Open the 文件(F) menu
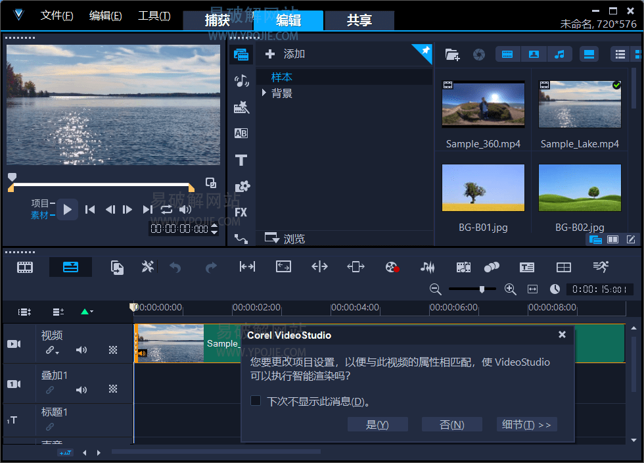 coord(57,16)
